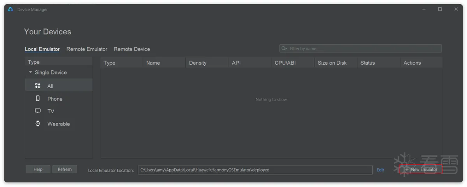Click the Your Devices heading
Image resolution: width=467 pixels, height=187 pixels.
click(x=47, y=31)
